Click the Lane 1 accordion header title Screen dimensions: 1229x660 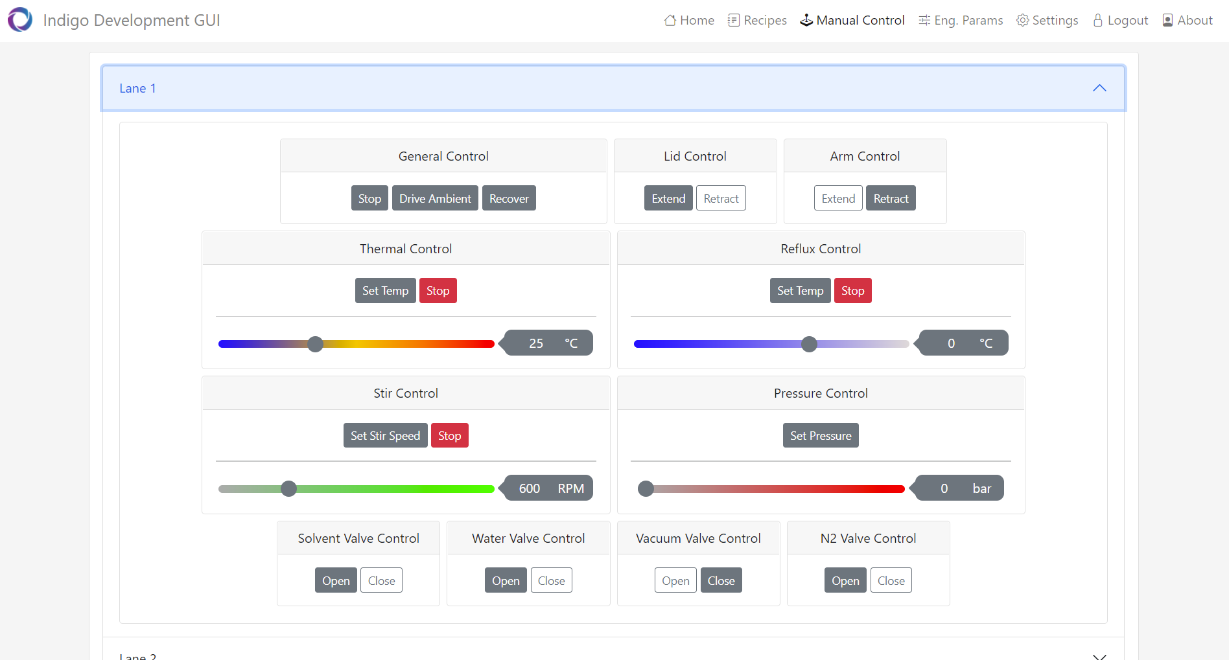coord(137,88)
